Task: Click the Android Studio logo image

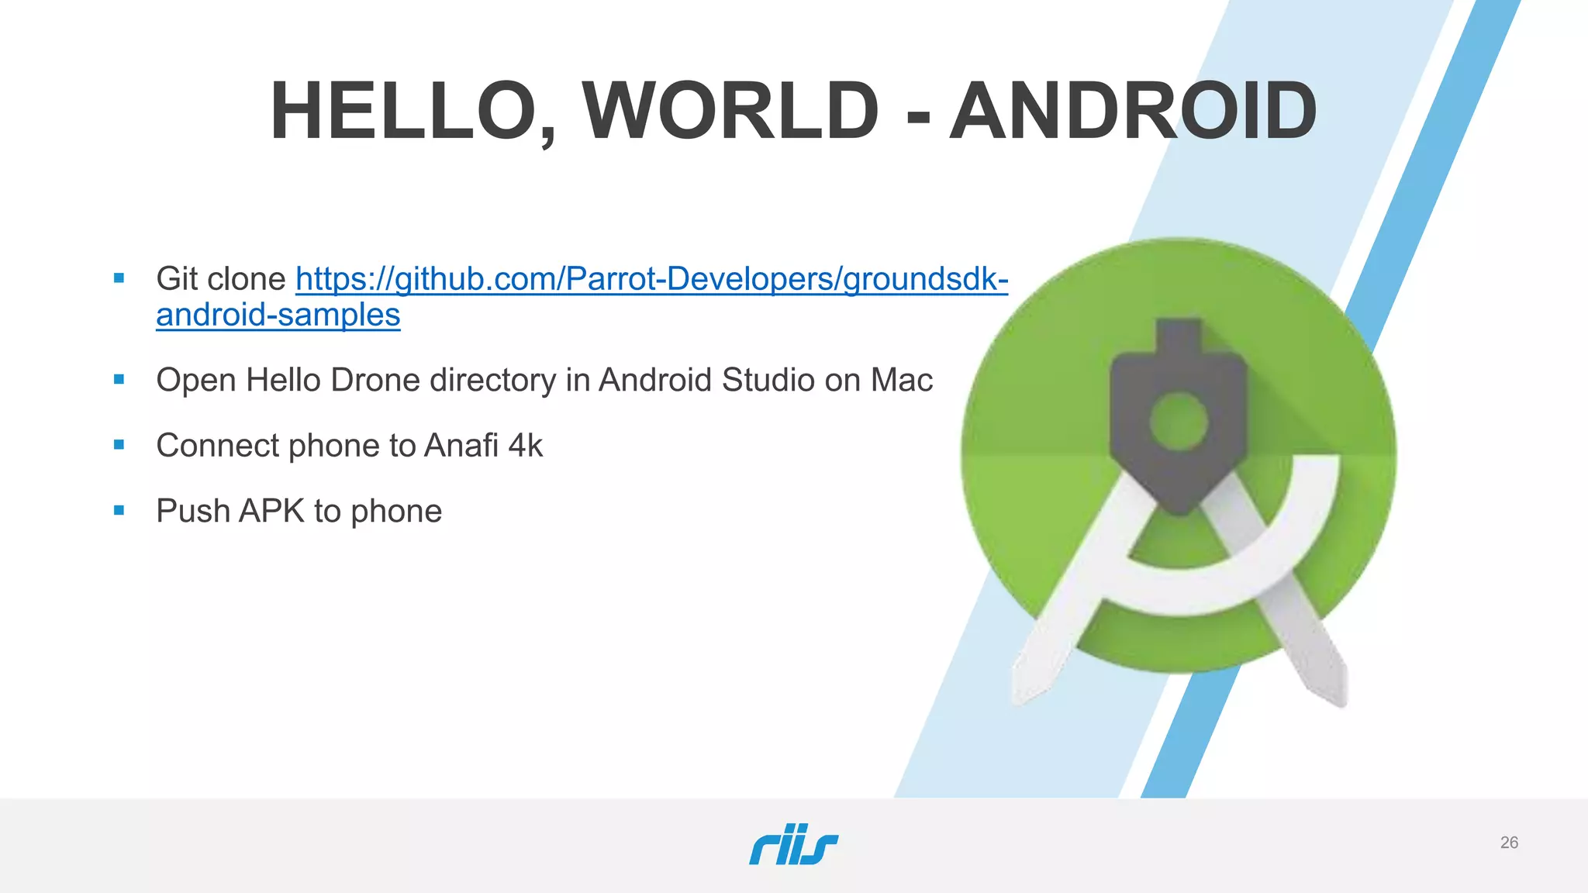Action: coord(1179,472)
